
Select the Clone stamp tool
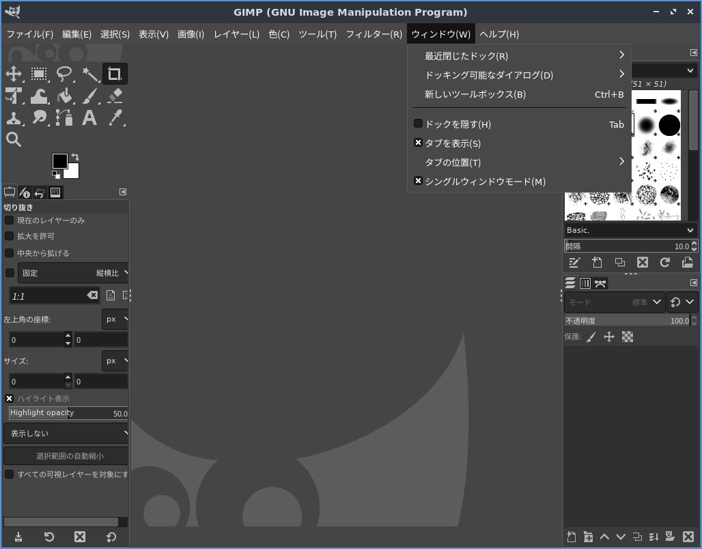(x=14, y=117)
